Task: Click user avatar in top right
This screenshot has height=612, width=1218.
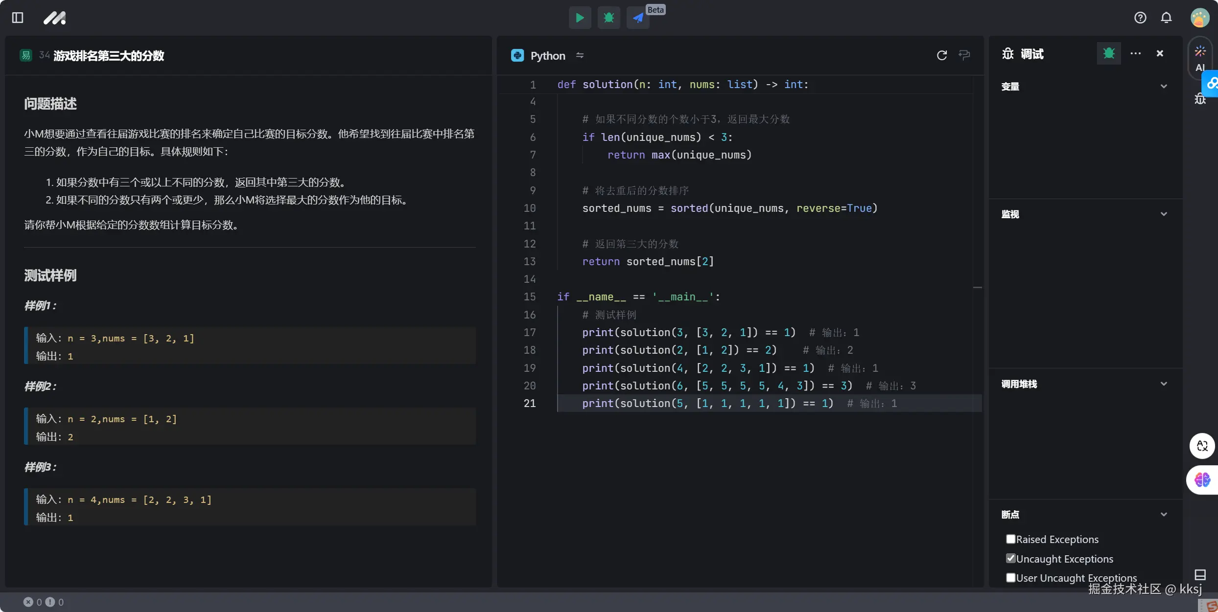Action: [1200, 18]
